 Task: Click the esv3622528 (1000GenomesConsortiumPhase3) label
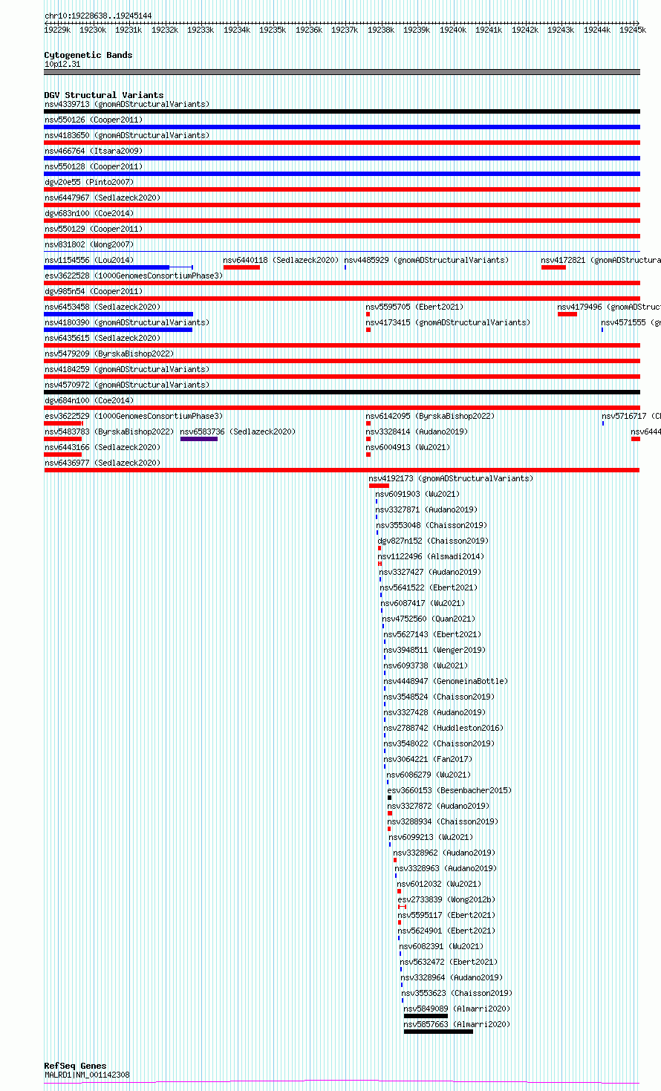click(x=134, y=276)
